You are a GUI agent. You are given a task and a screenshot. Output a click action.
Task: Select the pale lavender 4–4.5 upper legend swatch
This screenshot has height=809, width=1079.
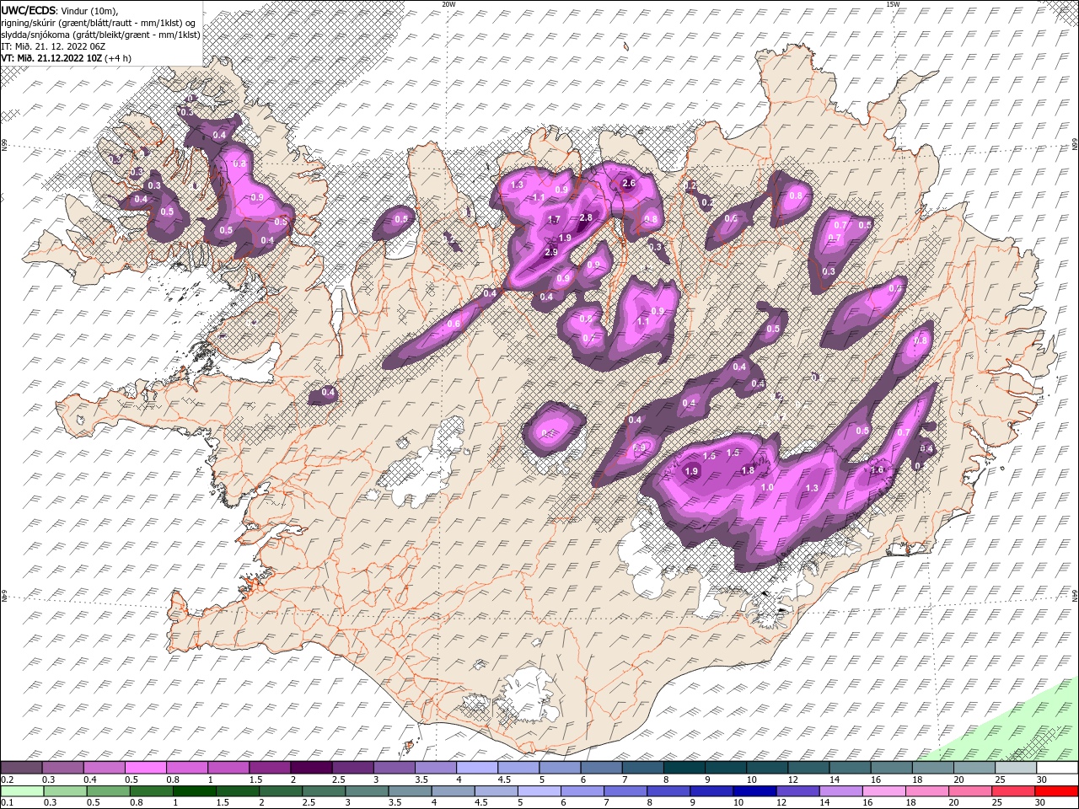point(476,768)
